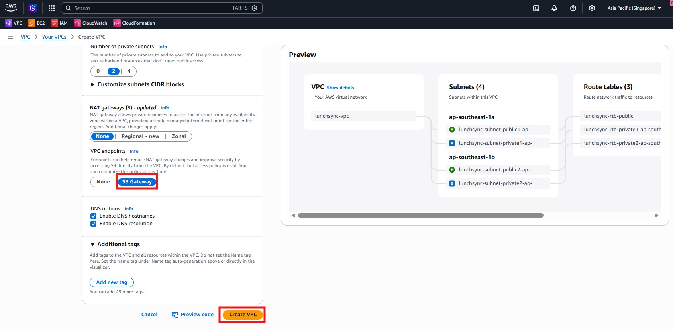
Task: Open the settings gear icon
Action: tap(592, 8)
